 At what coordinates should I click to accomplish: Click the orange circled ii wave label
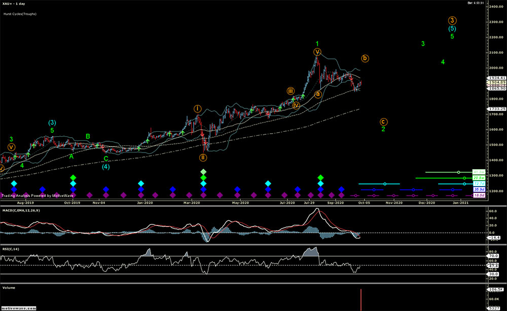coord(202,157)
